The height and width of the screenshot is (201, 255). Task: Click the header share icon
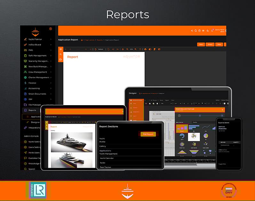coord(192,31)
